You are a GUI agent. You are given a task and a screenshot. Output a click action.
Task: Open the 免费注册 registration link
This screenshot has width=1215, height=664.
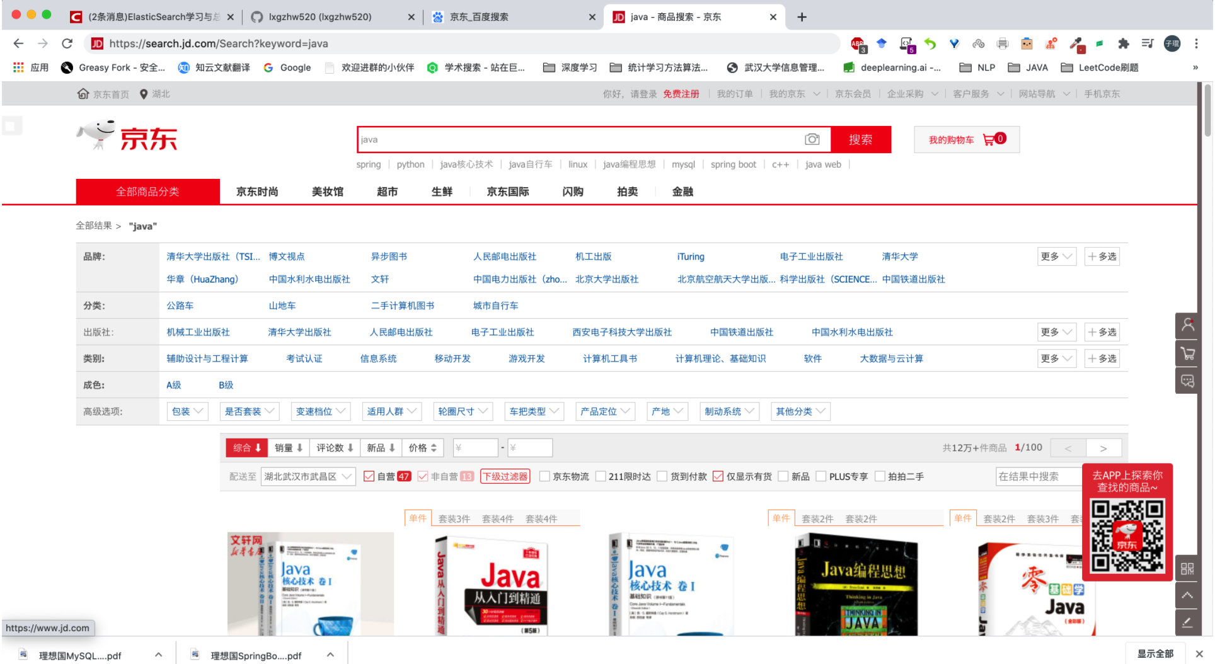[x=681, y=93]
